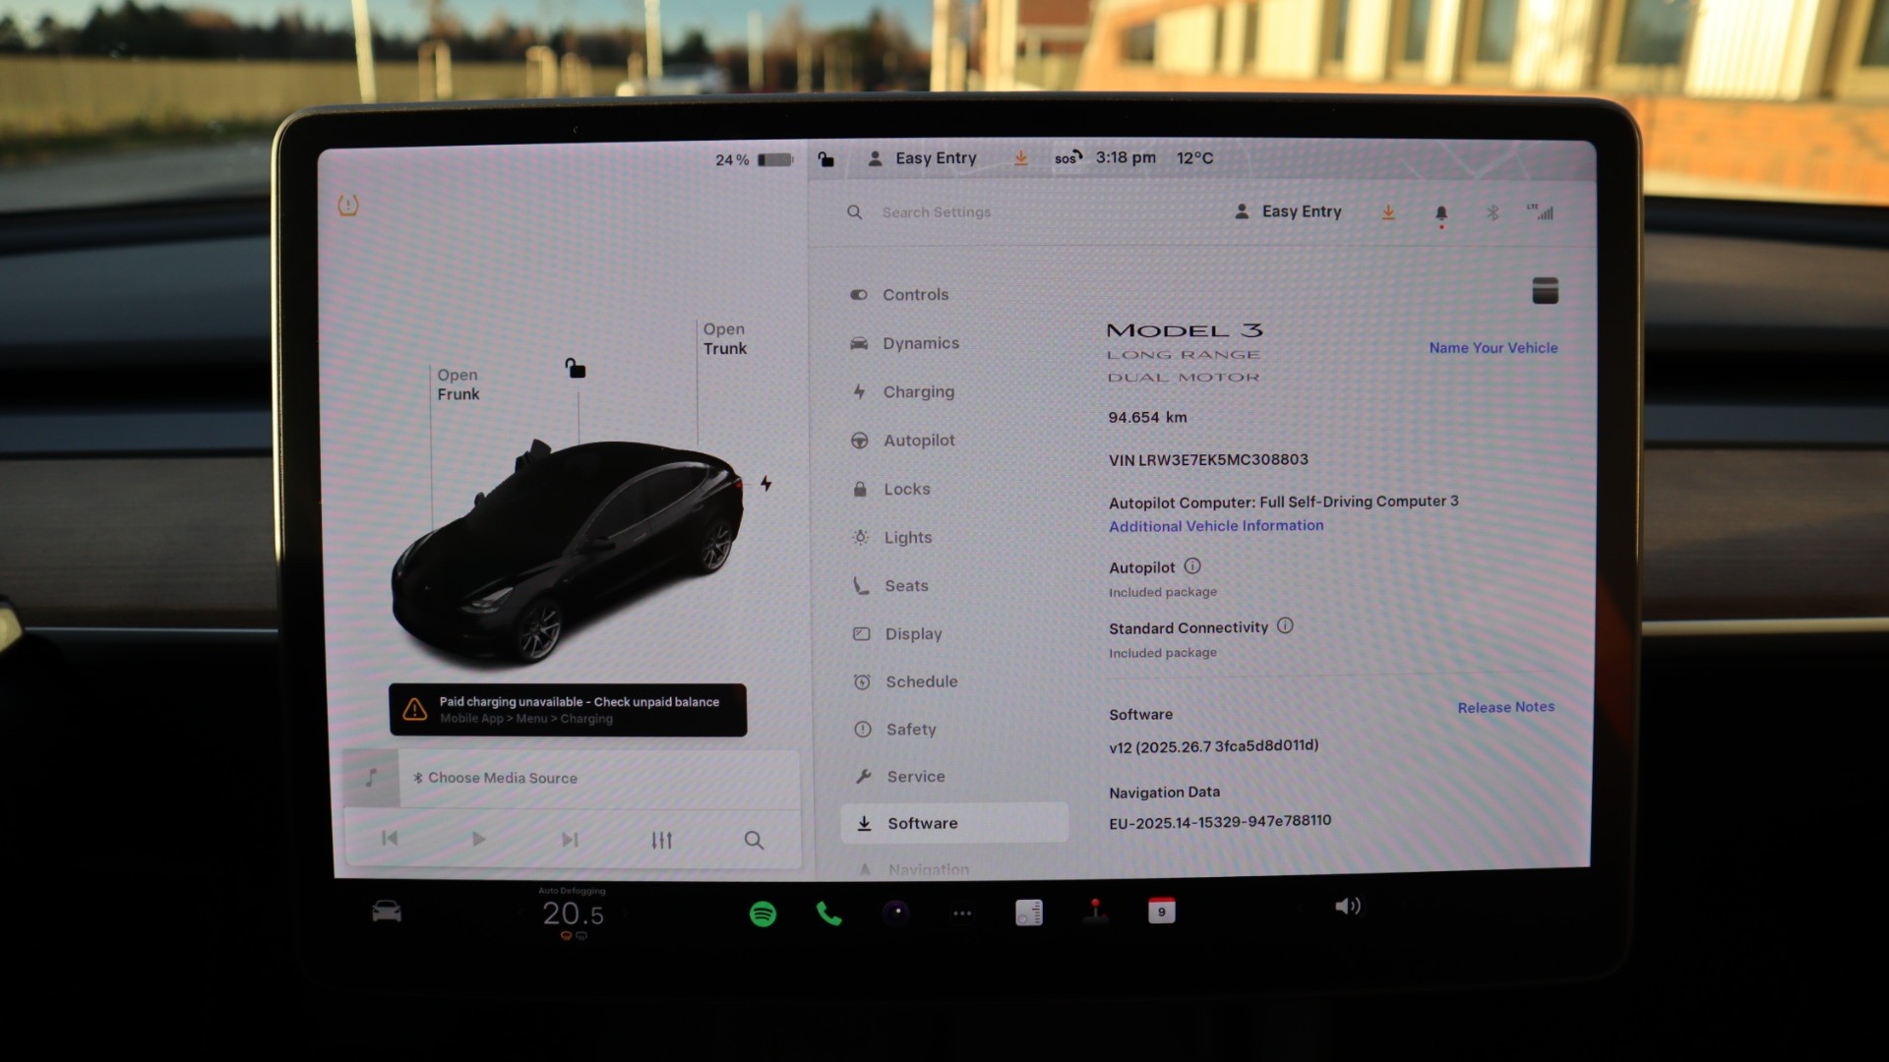Open the notifications bell icon
Viewport: 1889px width, 1062px height.
coord(1440,212)
